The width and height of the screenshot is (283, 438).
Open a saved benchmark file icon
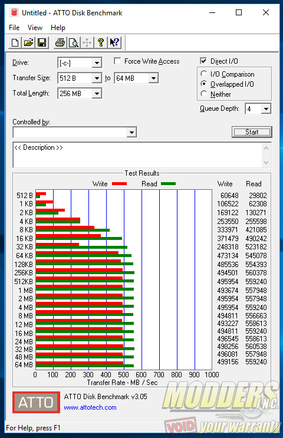28,42
